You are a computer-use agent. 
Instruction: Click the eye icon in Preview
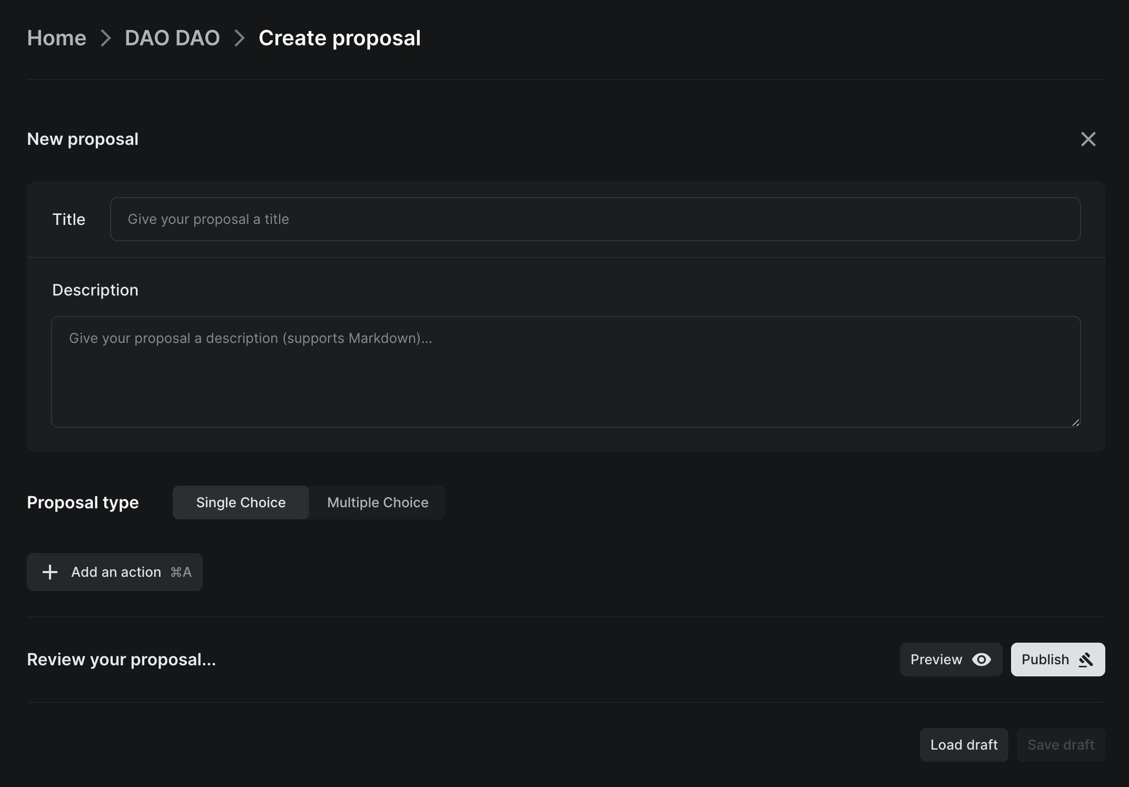point(982,660)
